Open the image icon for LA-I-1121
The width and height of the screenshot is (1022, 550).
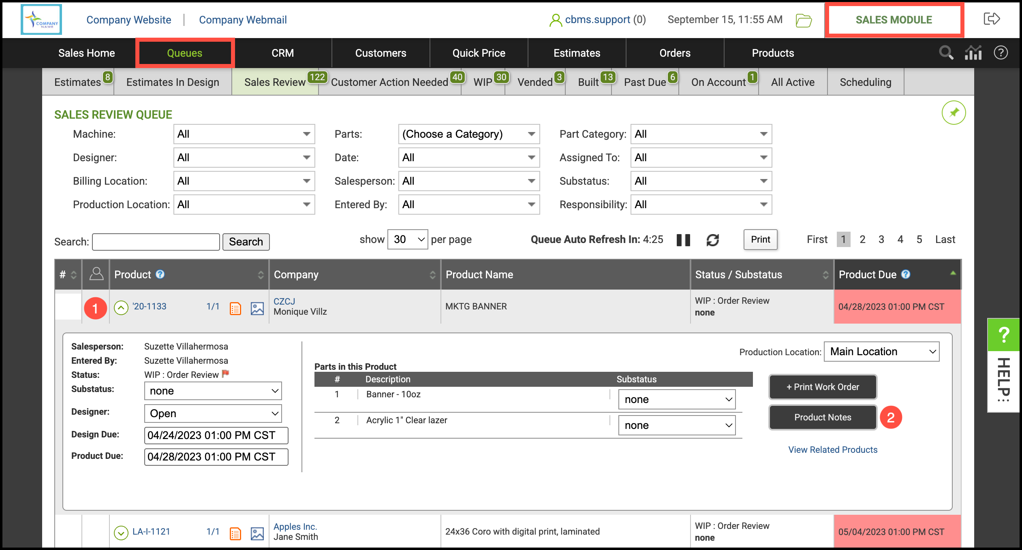pos(257,533)
